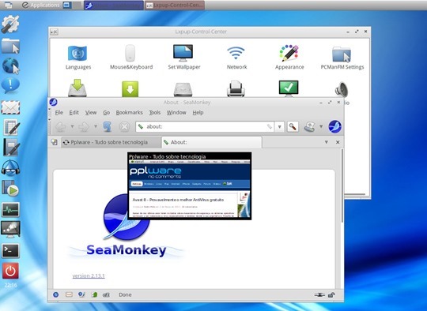Screen dimensions: 427x311
Task: Open PCManFM Settings in Control Center
Action: [x=342, y=58]
